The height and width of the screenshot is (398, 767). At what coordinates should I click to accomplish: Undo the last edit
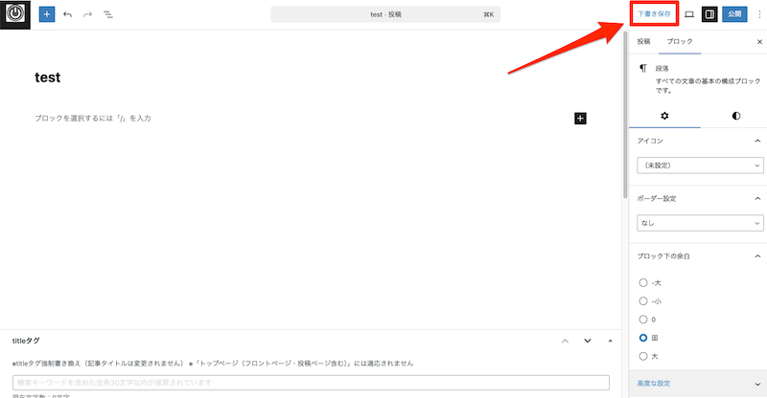point(67,14)
